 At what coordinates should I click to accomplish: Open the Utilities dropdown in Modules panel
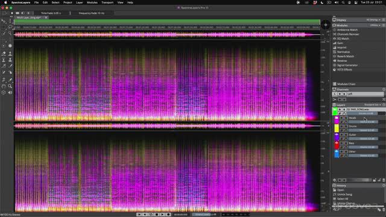(375, 25)
